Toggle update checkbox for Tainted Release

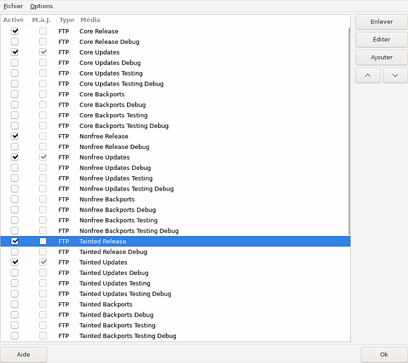[x=43, y=241]
